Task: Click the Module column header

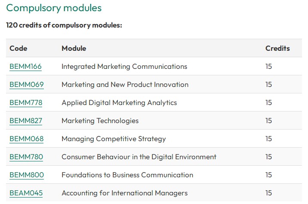Action: 74,48
